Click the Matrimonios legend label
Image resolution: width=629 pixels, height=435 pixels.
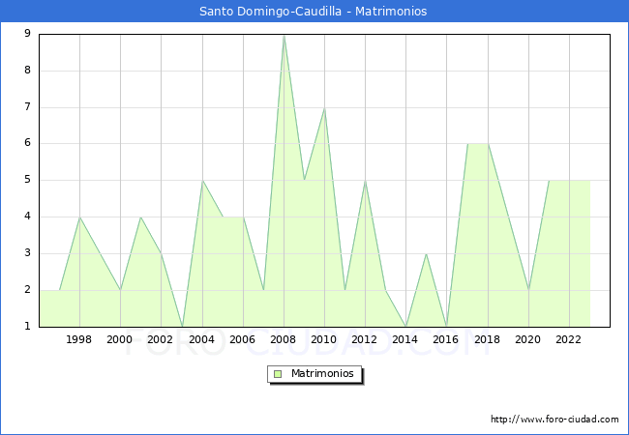point(322,374)
